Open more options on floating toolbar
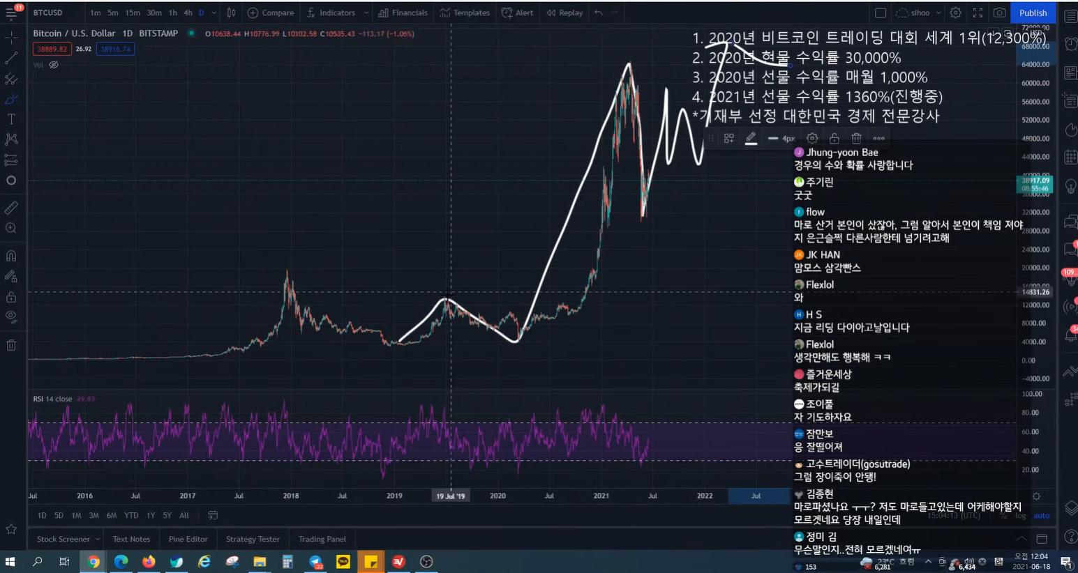 click(878, 138)
